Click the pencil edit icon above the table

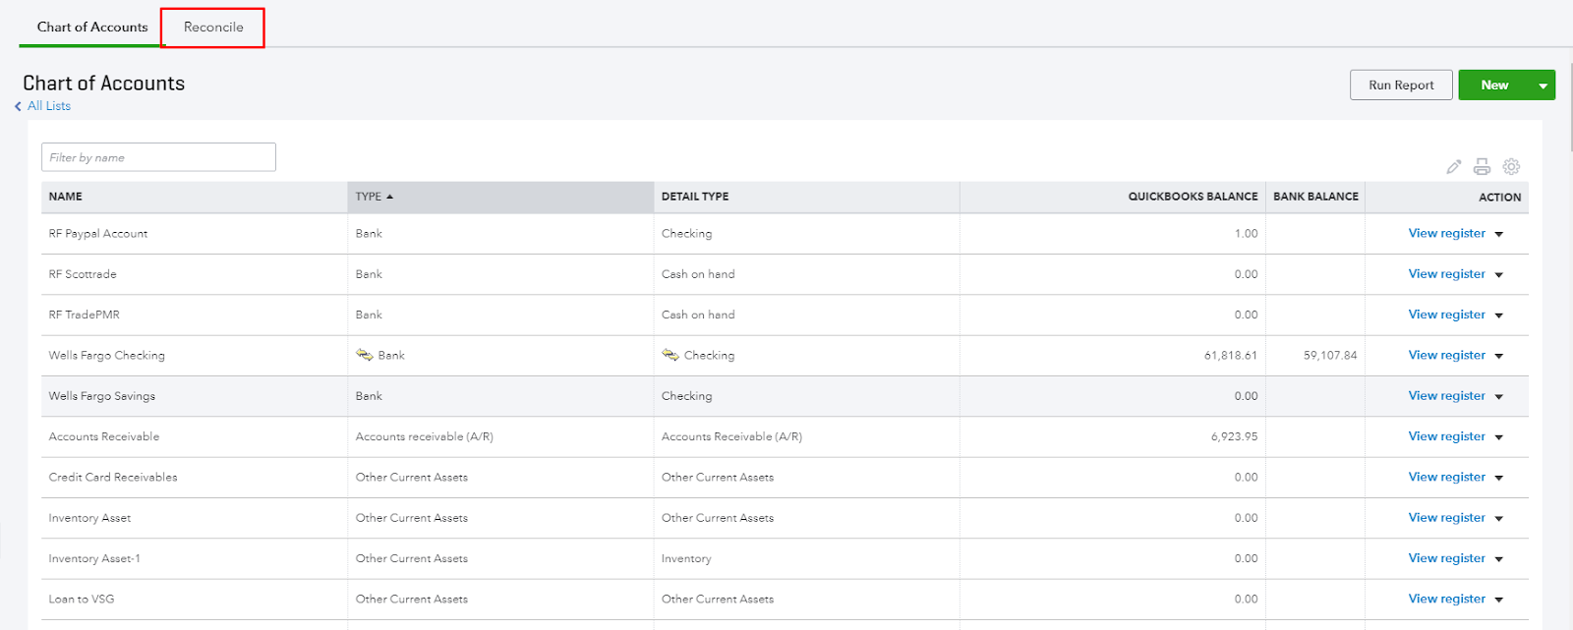click(1454, 167)
